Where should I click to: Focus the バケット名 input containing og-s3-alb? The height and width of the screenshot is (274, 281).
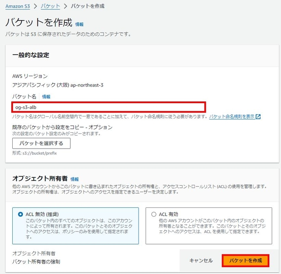(x=109, y=107)
